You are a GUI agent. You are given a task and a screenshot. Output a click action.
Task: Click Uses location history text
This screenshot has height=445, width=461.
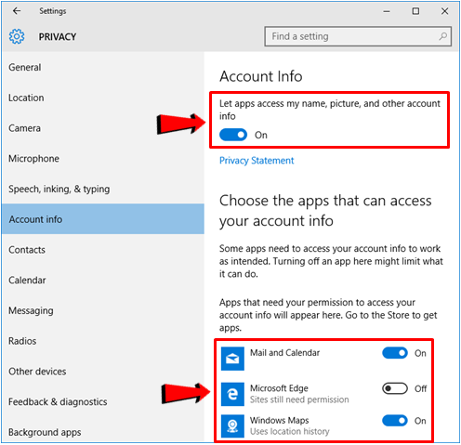coord(290,431)
